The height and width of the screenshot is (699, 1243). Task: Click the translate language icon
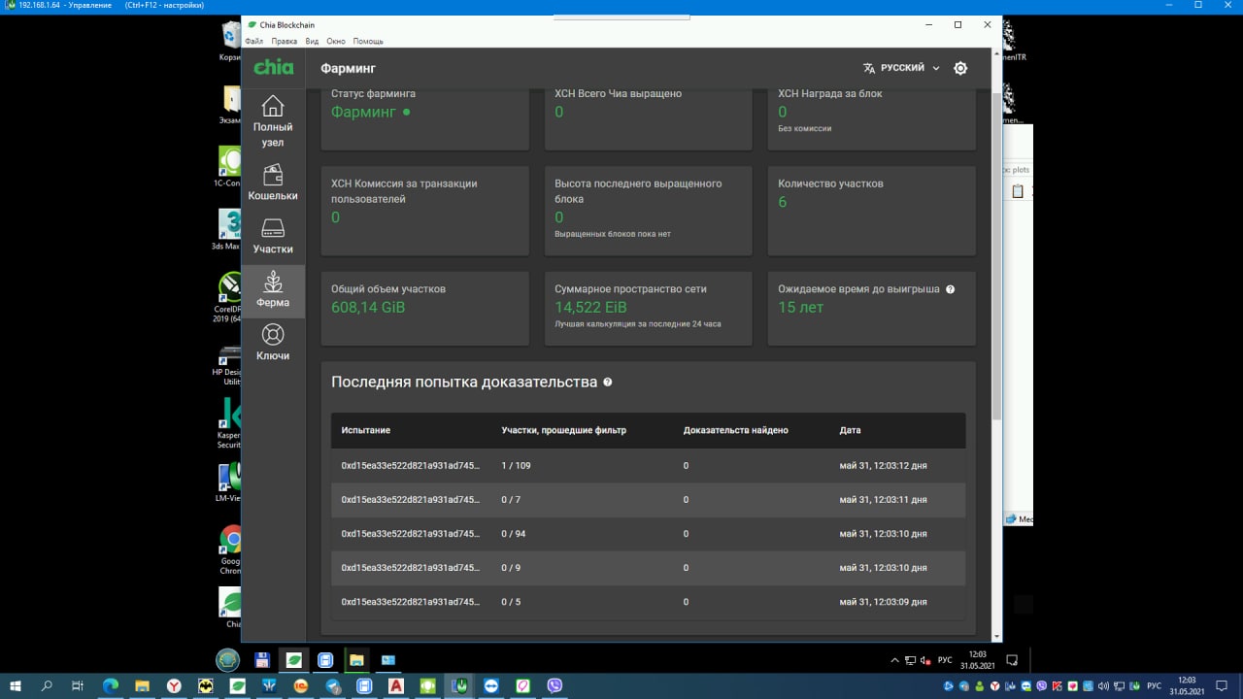(x=869, y=68)
